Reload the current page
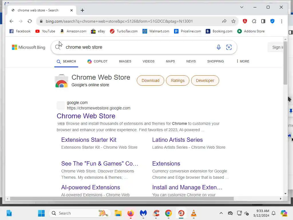The image size is (293, 220). coord(30,21)
